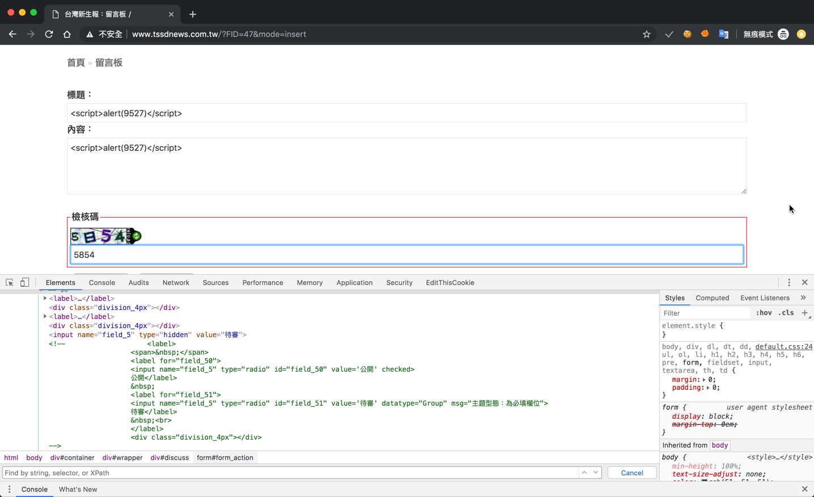The height and width of the screenshot is (497, 814).
Task: Click the checkmark extension icon
Action: click(x=669, y=34)
